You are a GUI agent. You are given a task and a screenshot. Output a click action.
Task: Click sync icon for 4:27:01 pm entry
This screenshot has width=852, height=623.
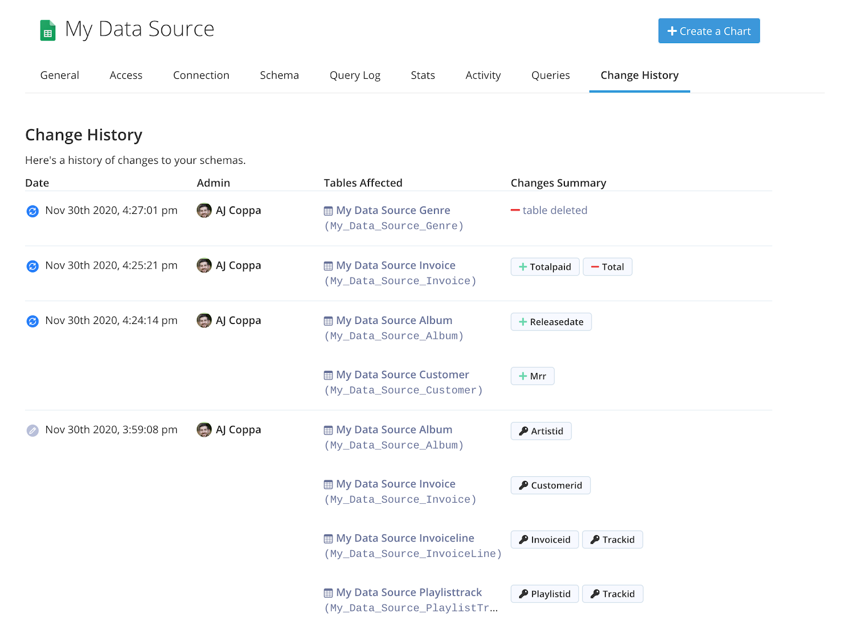(x=32, y=211)
